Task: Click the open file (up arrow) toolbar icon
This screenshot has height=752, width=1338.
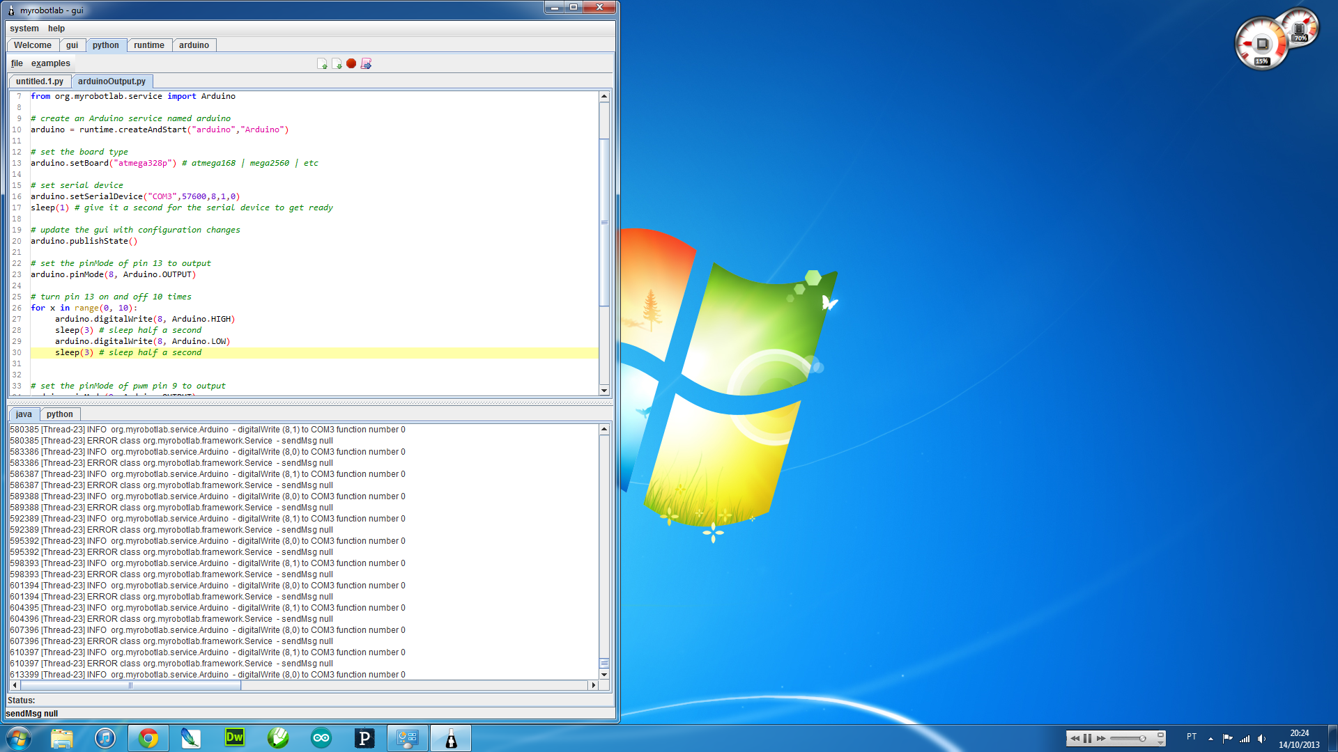Action: point(322,63)
